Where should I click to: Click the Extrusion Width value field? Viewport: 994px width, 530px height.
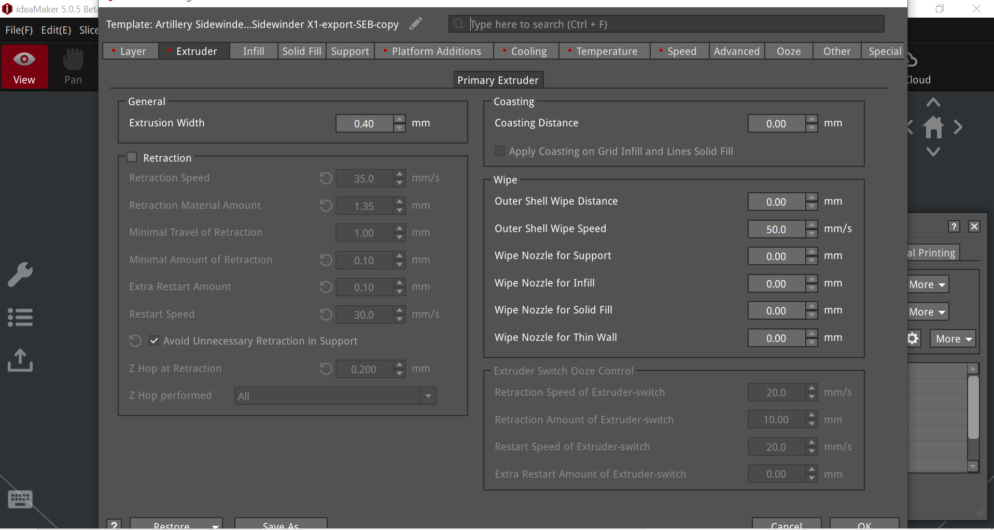[365, 124]
